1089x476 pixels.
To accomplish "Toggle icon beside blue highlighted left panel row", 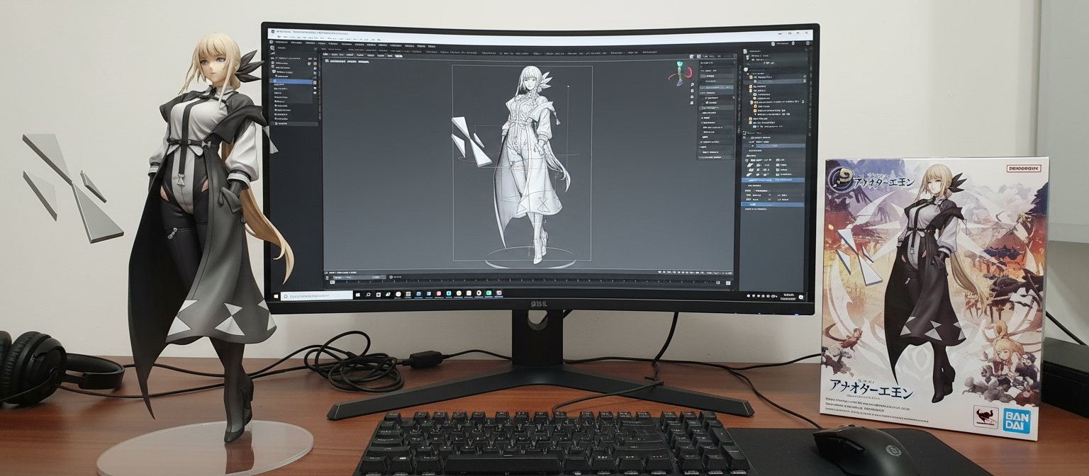I will (315, 82).
